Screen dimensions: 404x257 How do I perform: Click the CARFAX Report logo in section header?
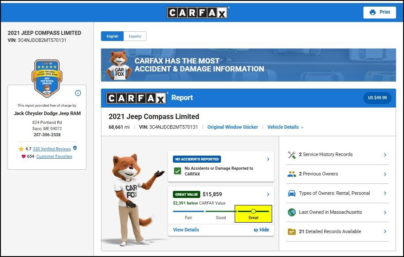tap(136, 98)
